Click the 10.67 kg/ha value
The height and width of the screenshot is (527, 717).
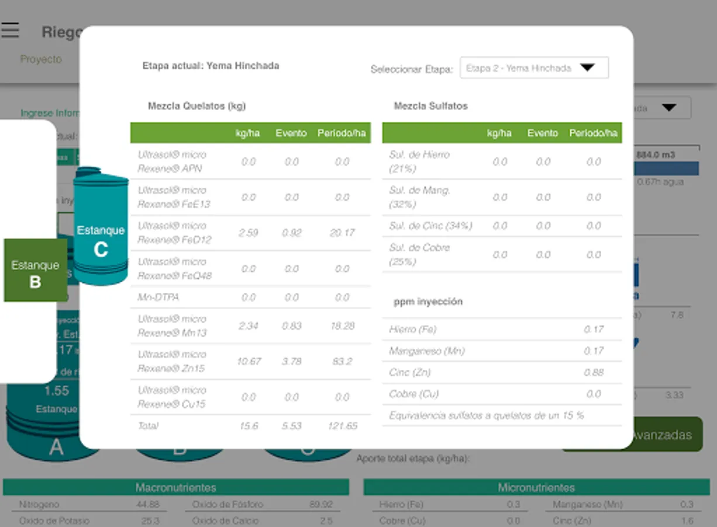(249, 361)
